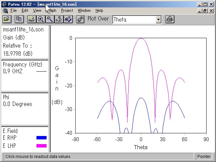Click the Open File folder toolbar icon
This screenshot has width=216, height=162.
point(7,19)
